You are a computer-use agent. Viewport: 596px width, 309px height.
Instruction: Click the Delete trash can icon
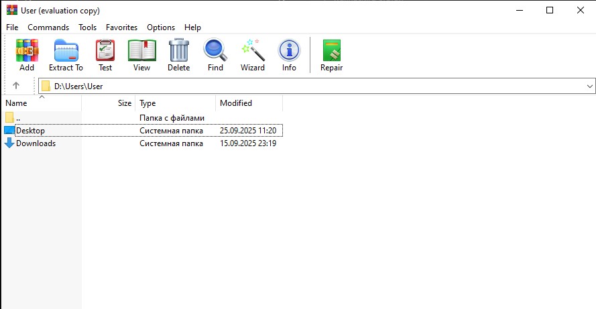click(x=178, y=55)
